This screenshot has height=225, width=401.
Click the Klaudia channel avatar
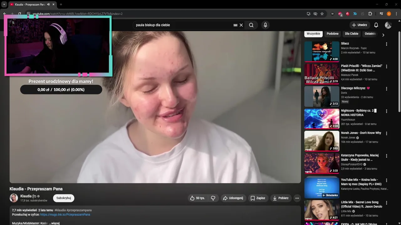coord(14,198)
